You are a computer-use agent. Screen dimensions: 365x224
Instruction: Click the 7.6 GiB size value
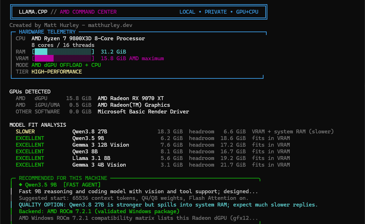coord(171,145)
